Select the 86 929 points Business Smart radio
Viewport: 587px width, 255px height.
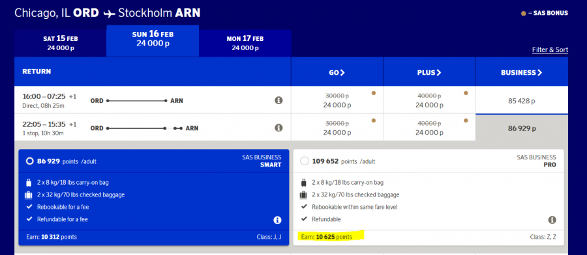pos(29,161)
